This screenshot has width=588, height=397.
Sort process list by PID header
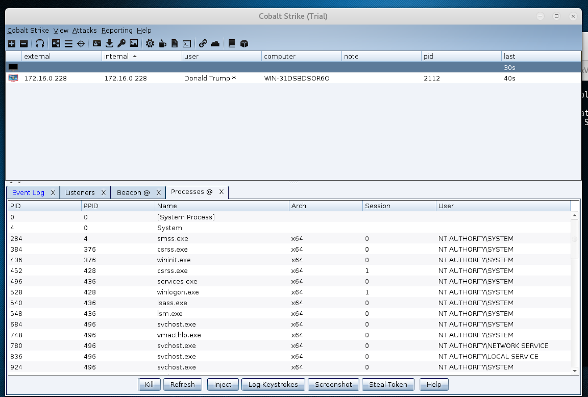pyautogui.click(x=44, y=206)
